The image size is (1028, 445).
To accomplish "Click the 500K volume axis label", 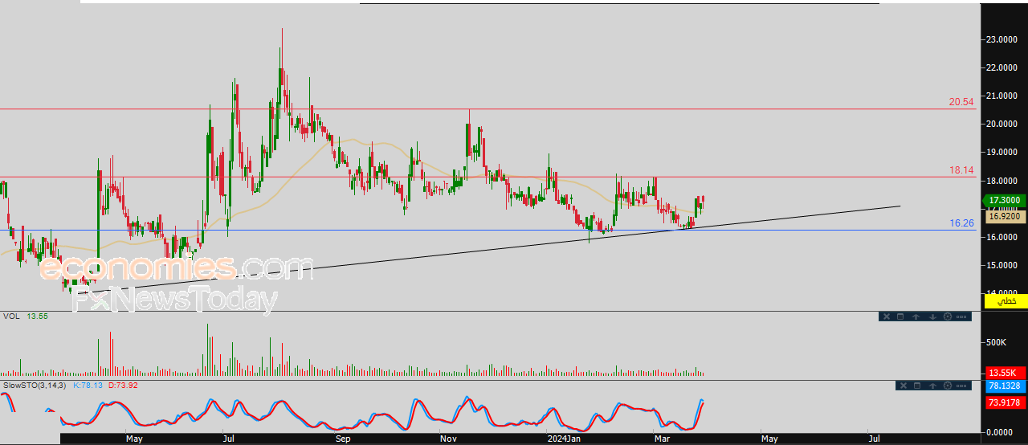I will tap(996, 342).
